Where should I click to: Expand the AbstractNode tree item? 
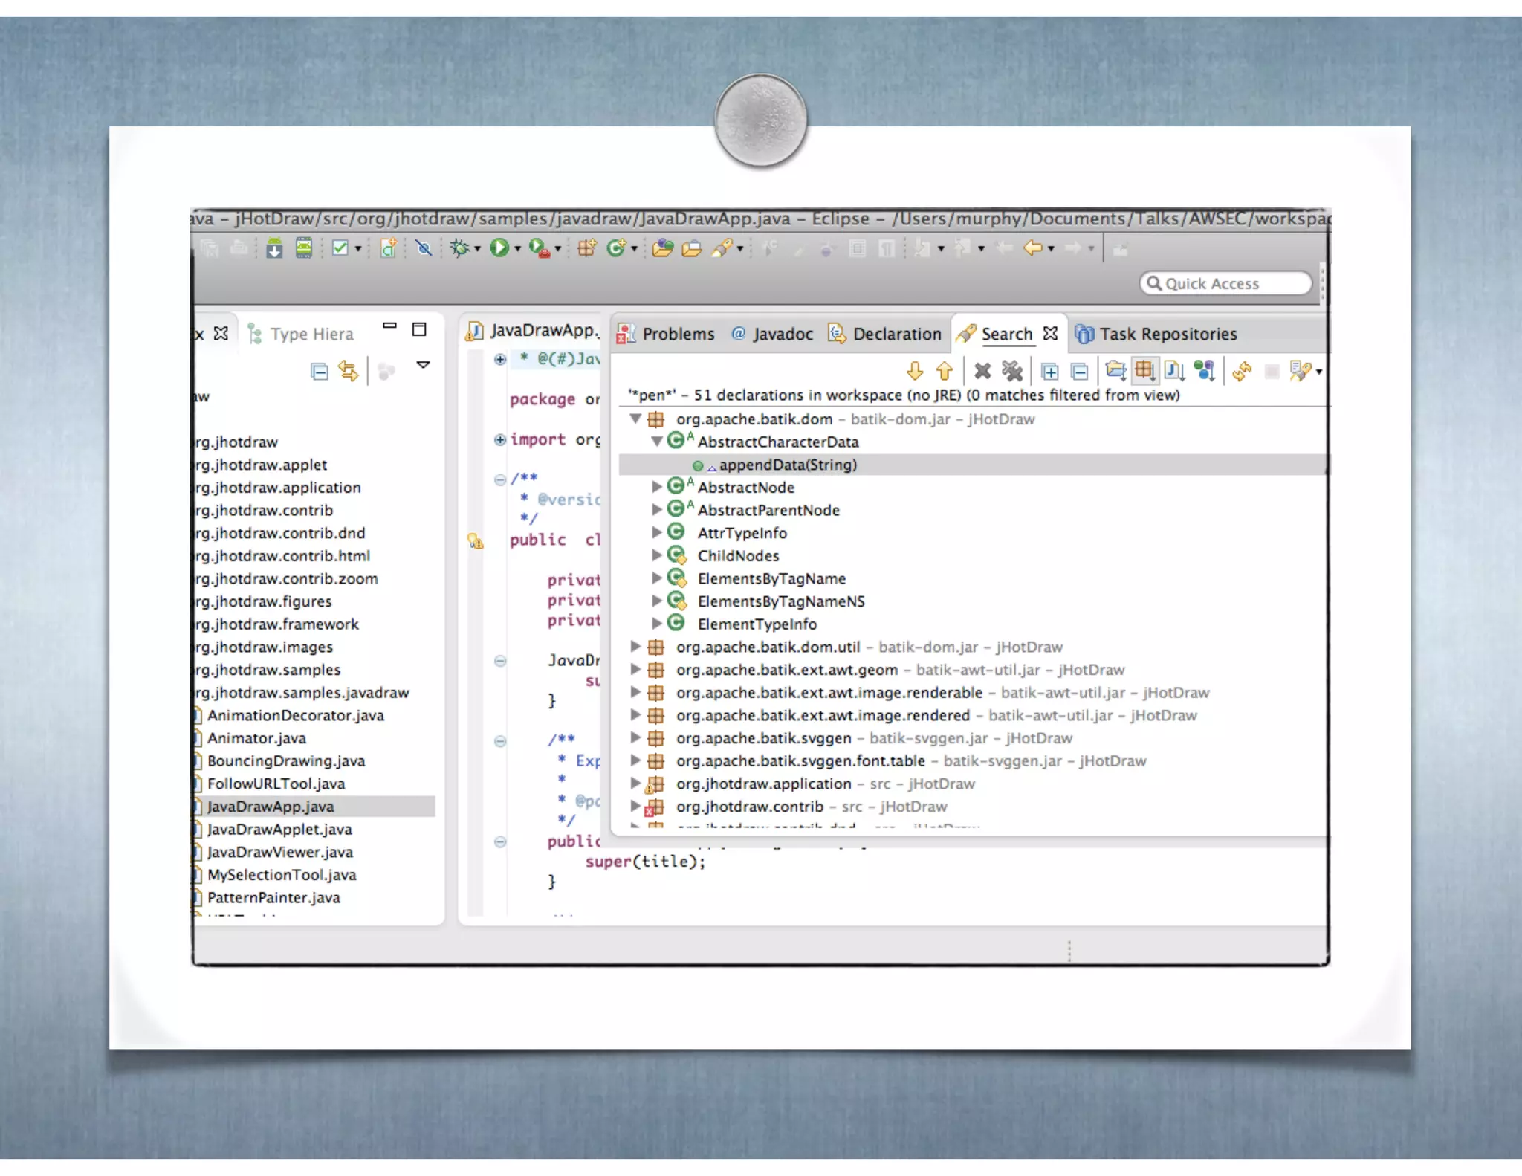656,488
